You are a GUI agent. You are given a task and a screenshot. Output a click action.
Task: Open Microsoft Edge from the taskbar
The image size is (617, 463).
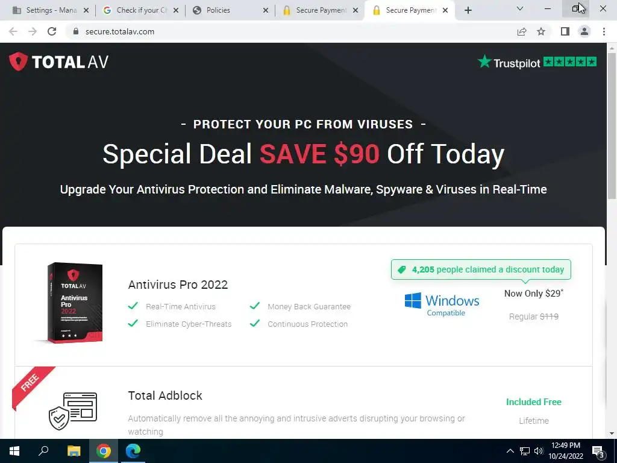click(x=133, y=451)
